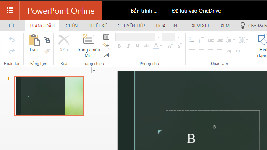Justify the paragraph text
Image resolution: width=267 pixels, height=150 pixels.
pos(220,51)
